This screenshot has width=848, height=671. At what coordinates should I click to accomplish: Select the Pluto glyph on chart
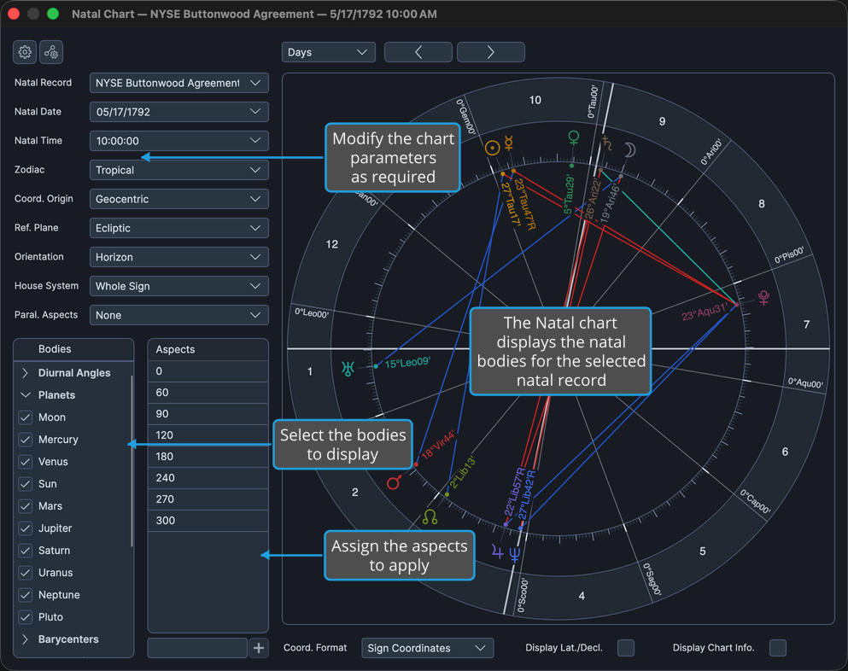tap(763, 297)
